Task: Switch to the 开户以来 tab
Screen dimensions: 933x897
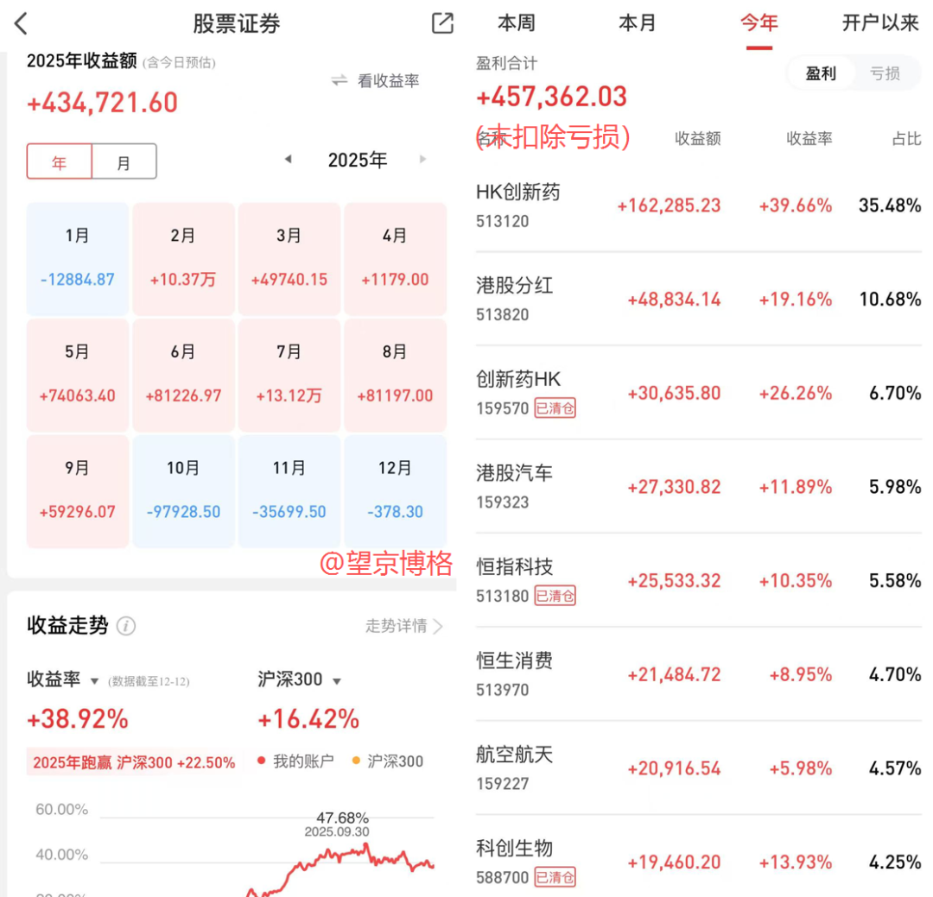Action: [x=880, y=23]
